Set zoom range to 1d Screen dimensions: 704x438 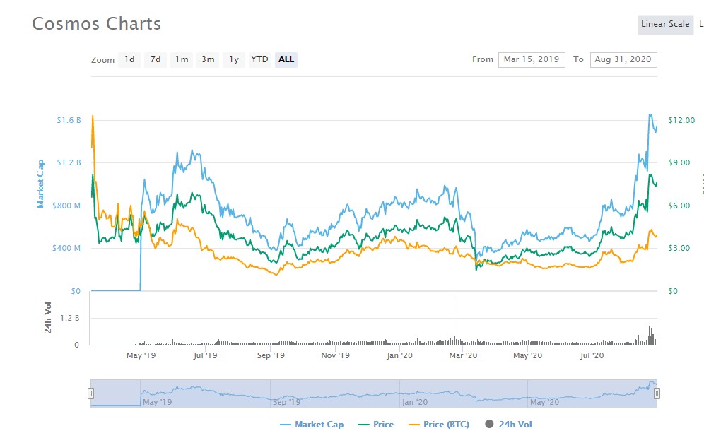pyautogui.click(x=129, y=59)
